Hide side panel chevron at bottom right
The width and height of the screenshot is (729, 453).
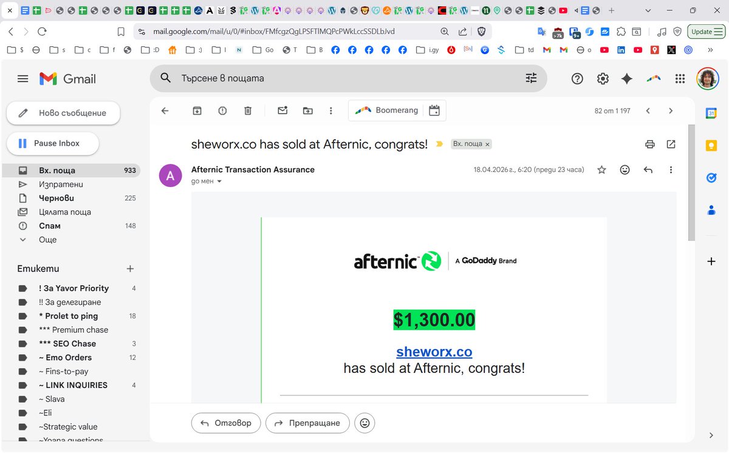[x=711, y=435]
